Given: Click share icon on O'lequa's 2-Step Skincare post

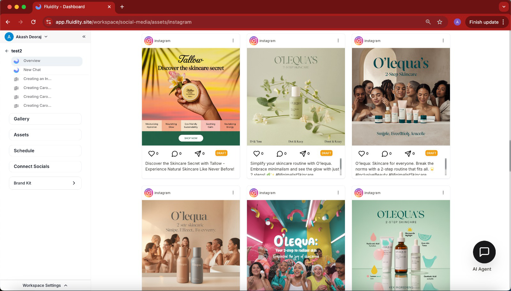Looking at the screenshot, I should tap(408, 154).
